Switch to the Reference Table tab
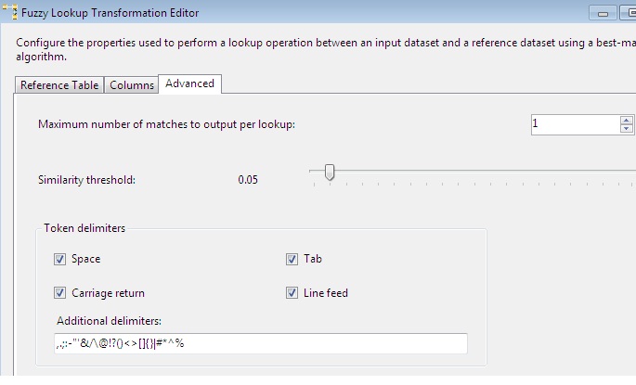 pyautogui.click(x=59, y=85)
